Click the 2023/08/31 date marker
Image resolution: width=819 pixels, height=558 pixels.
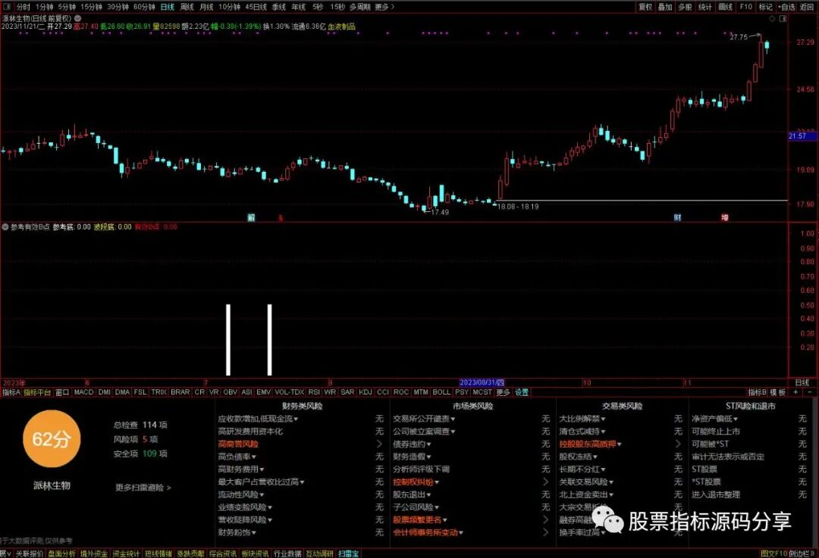coord(482,382)
